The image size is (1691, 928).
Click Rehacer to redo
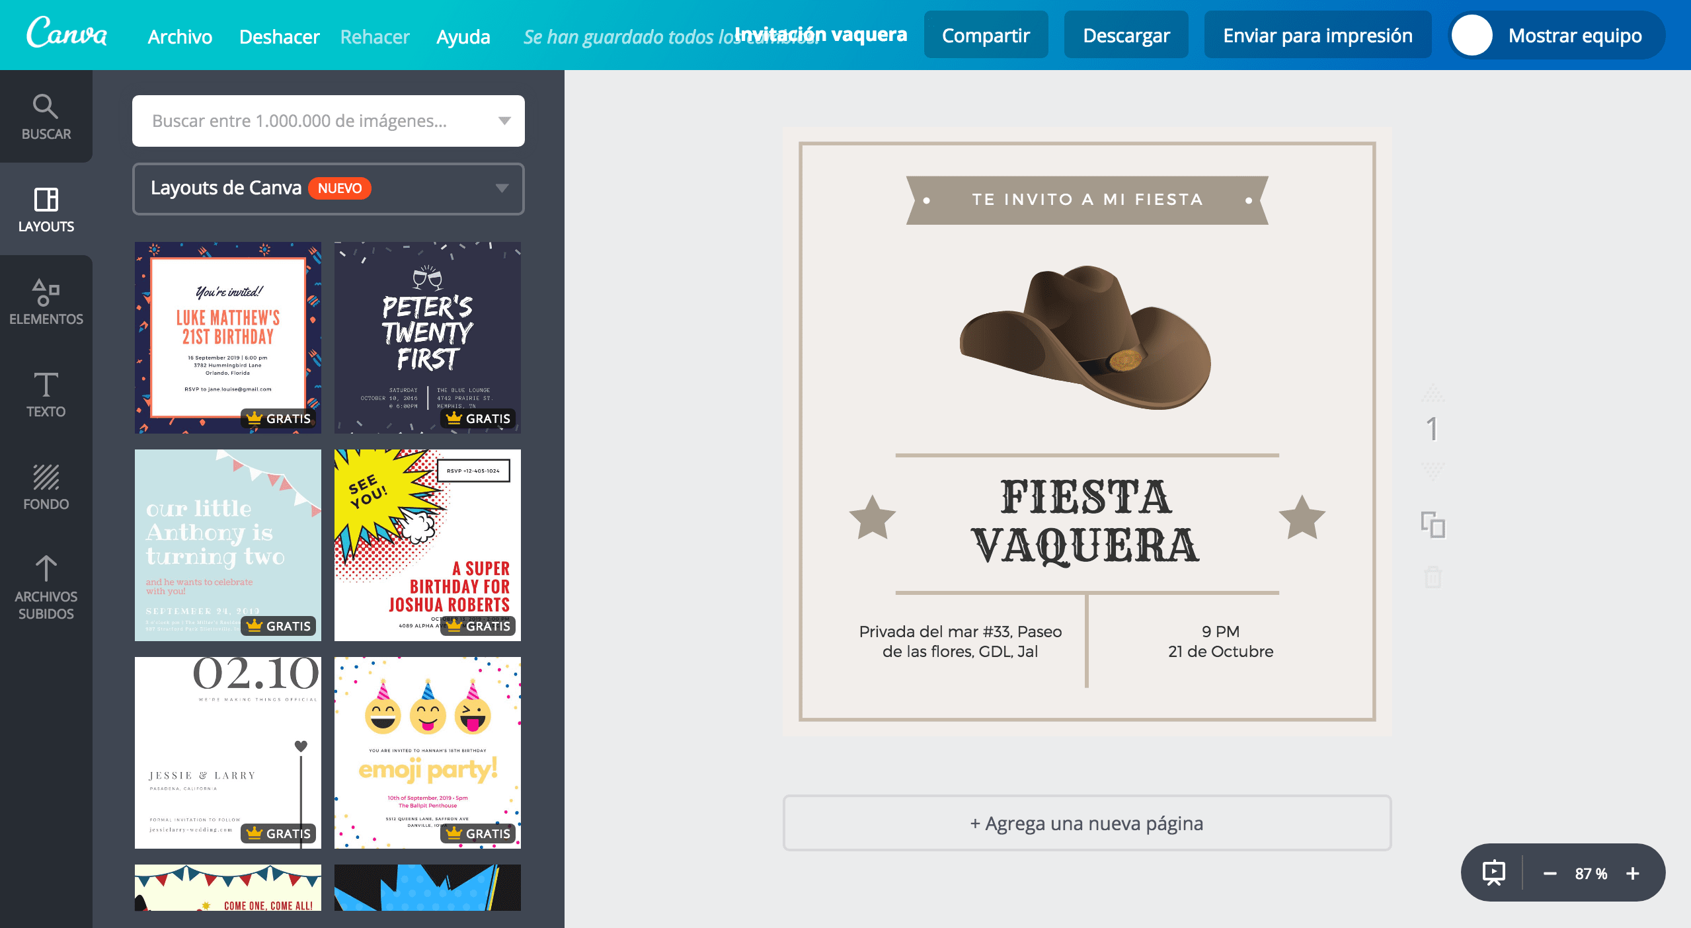(375, 36)
